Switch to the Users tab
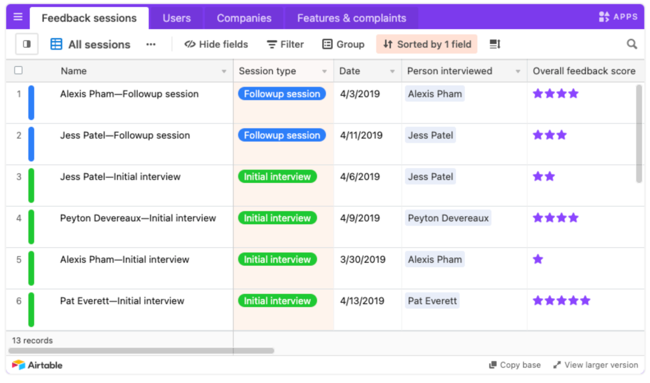The height and width of the screenshot is (383, 650). 177,18
